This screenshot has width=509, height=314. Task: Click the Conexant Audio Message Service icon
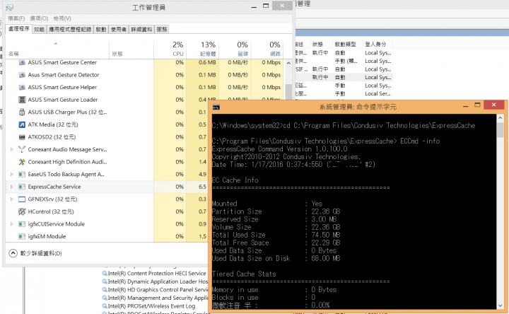tap(22, 149)
